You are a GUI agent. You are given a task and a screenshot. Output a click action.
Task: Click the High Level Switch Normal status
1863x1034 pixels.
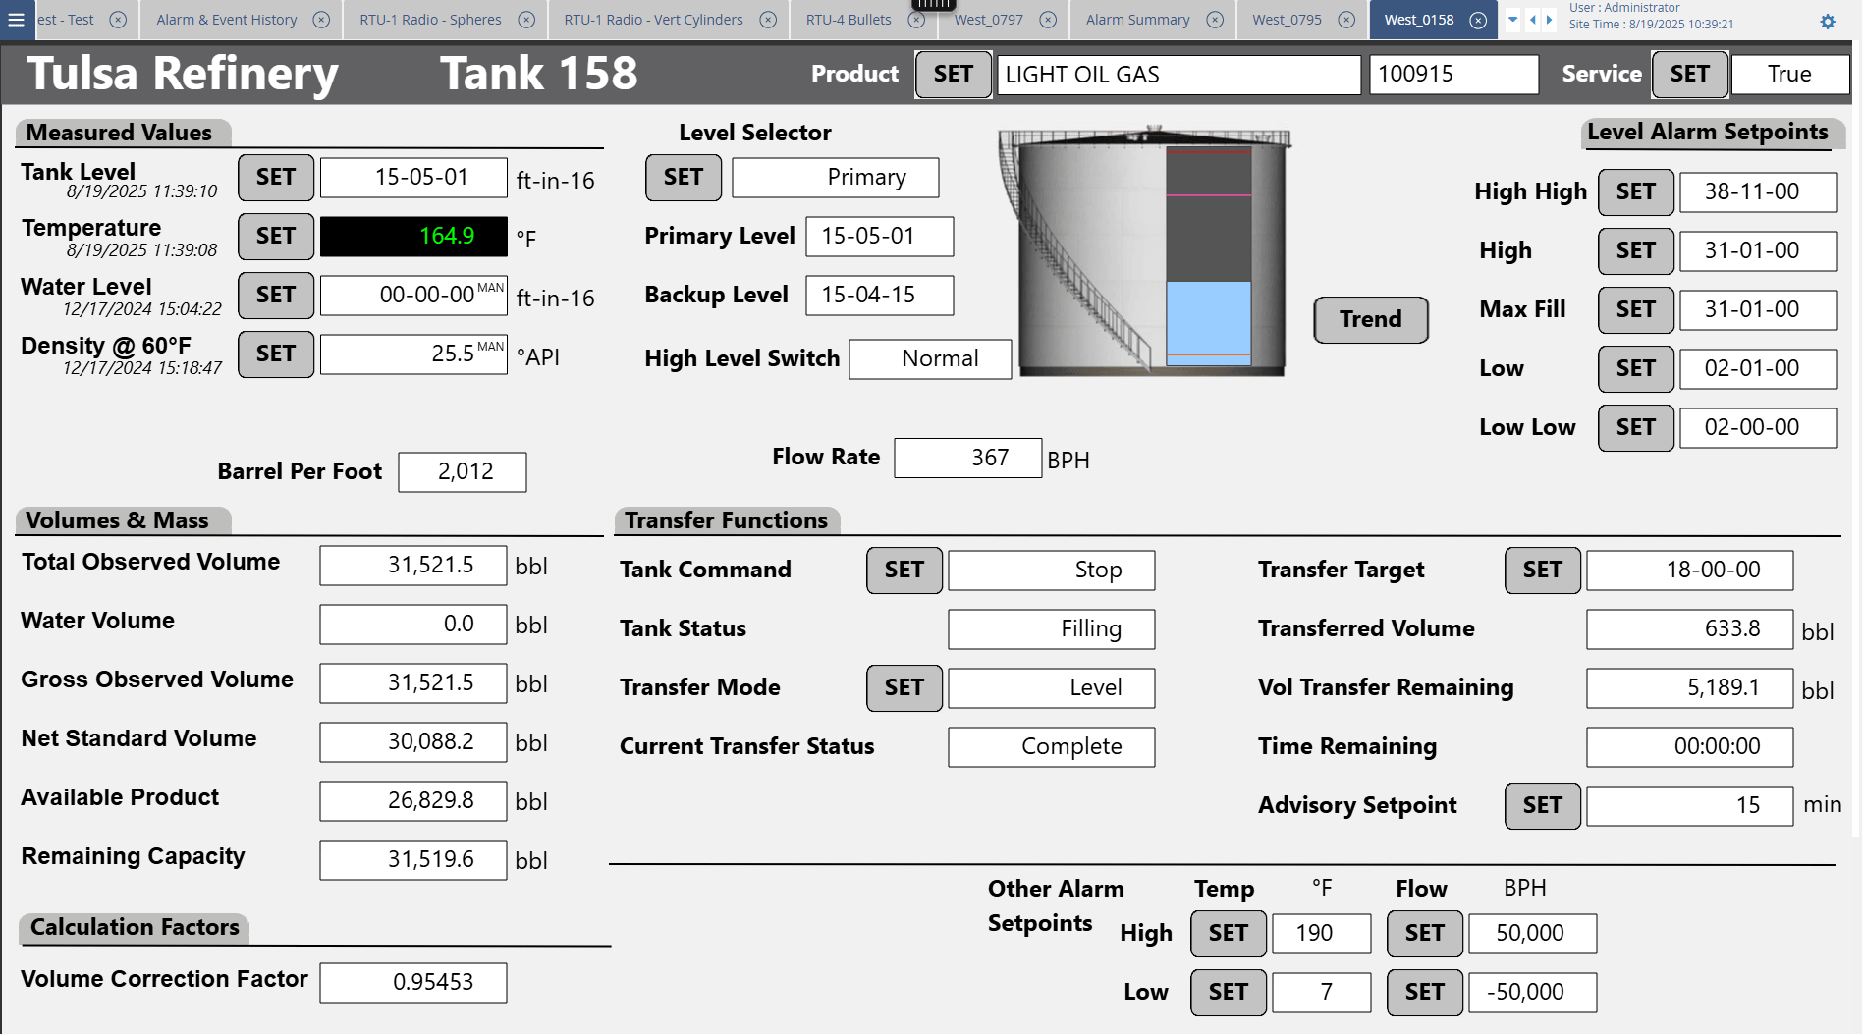[x=930, y=359]
